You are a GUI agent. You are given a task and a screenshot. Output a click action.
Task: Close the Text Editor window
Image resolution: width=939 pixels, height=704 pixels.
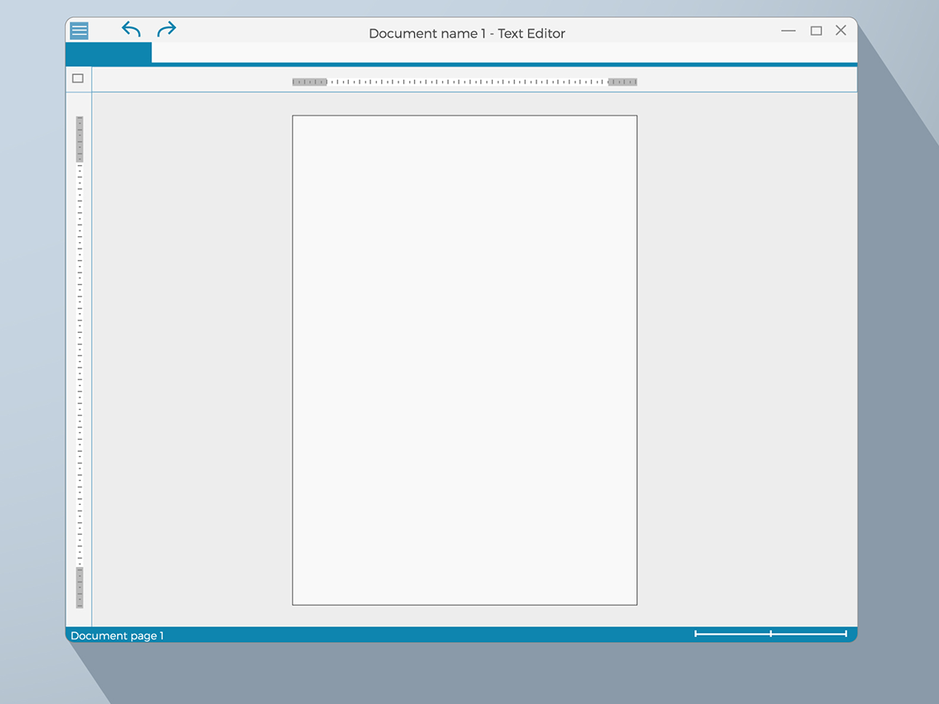tap(841, 31)
